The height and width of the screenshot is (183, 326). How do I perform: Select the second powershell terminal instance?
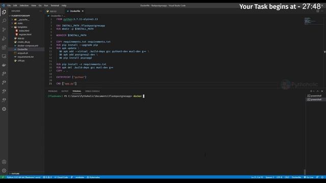tap(314, 100)
